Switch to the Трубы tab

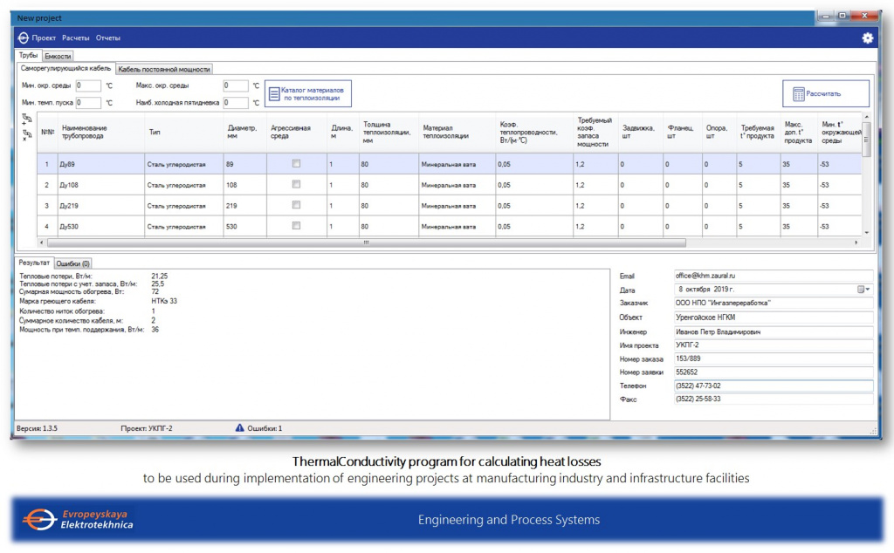tap(29, 55)
